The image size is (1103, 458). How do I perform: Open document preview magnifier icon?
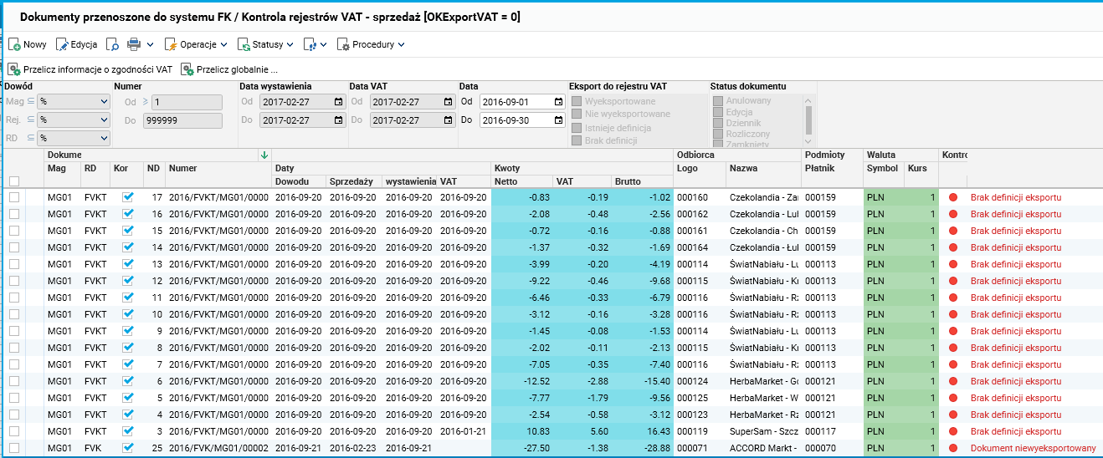112,44
